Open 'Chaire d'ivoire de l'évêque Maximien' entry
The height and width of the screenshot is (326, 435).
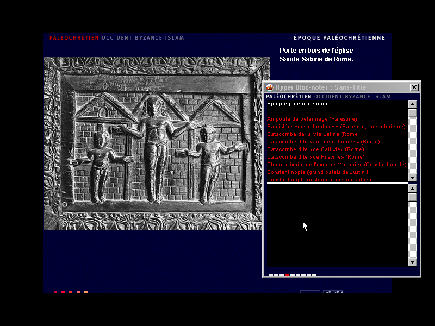pyautogui.click(x=337, y=165)
